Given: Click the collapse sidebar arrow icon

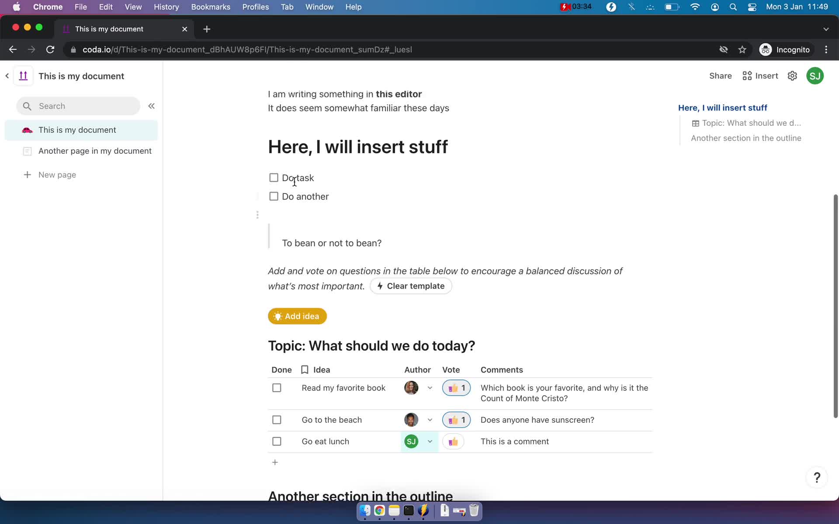Looking at the screenshot, I should (x=152, y=106).
